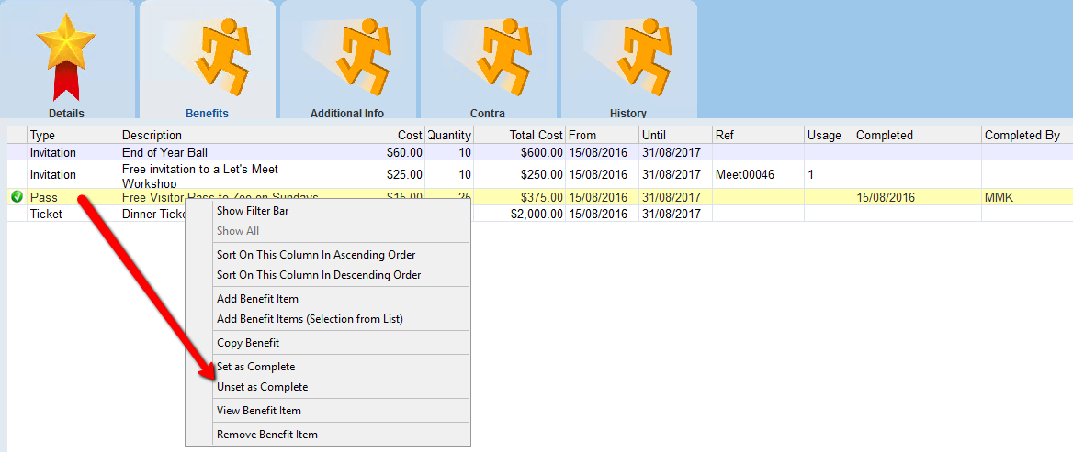Choose Set as Complete from context menu
This screenshot has width=1073, height=452.
[x=255, y=367]
